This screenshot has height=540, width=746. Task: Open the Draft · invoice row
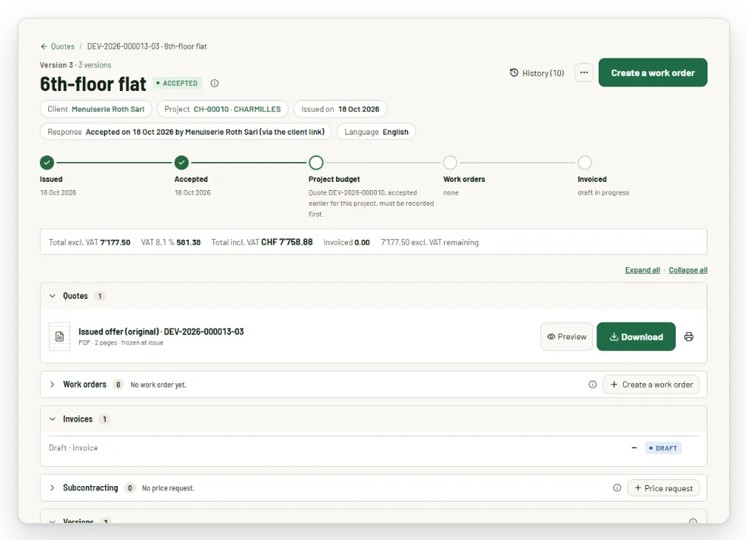pyautogui.click(x=374, y=448)
